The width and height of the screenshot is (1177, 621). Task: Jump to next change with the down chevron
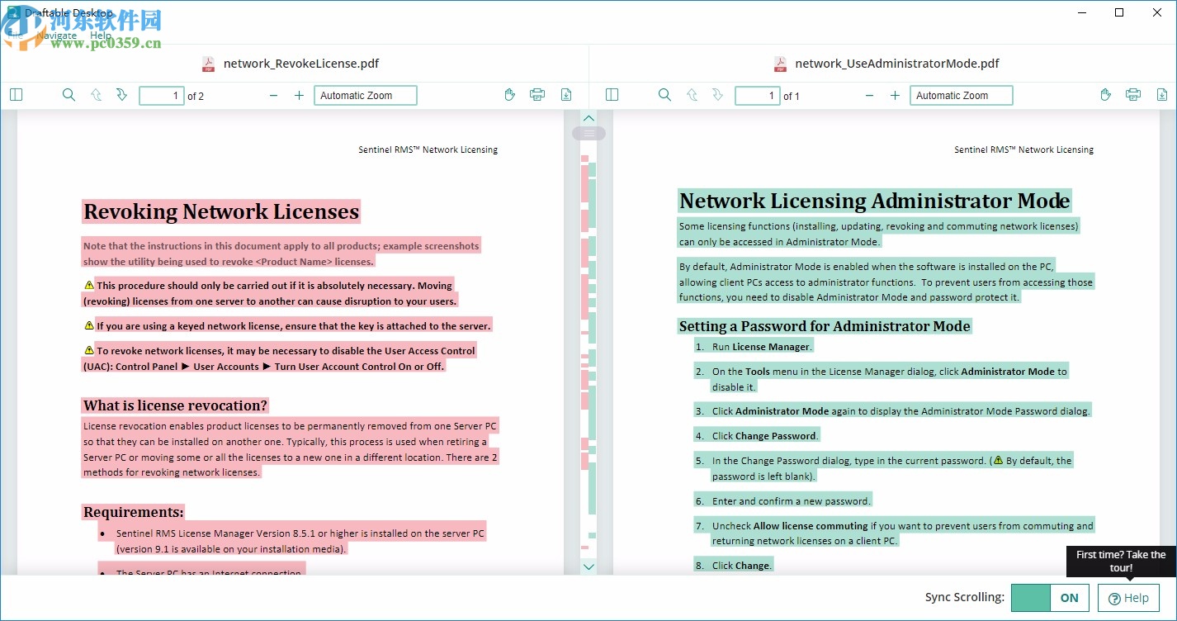coord(588,566)
